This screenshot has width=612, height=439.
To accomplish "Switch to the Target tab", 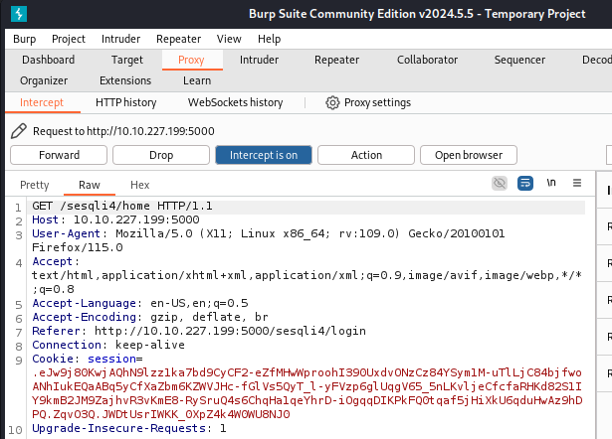I will [127, 60].
